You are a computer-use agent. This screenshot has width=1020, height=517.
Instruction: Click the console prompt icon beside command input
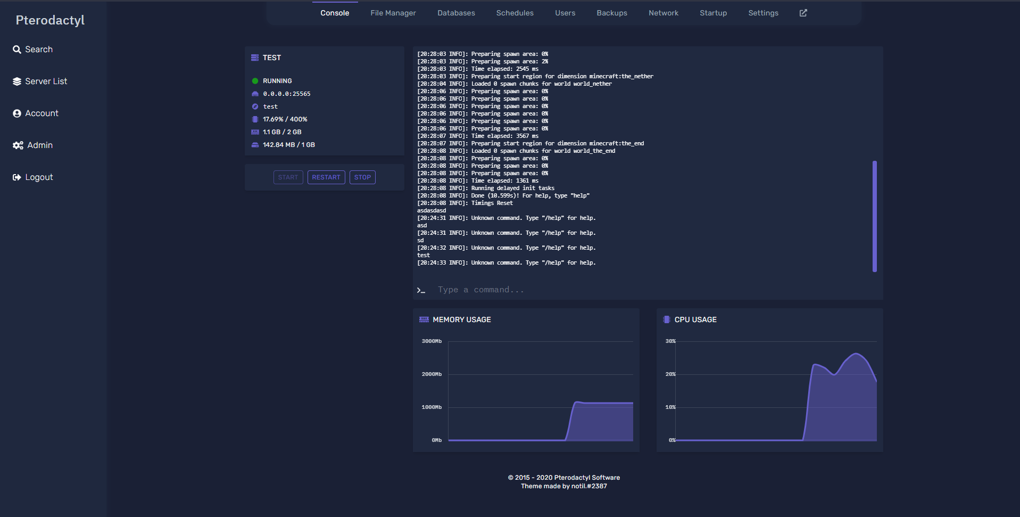pos(421,290)
